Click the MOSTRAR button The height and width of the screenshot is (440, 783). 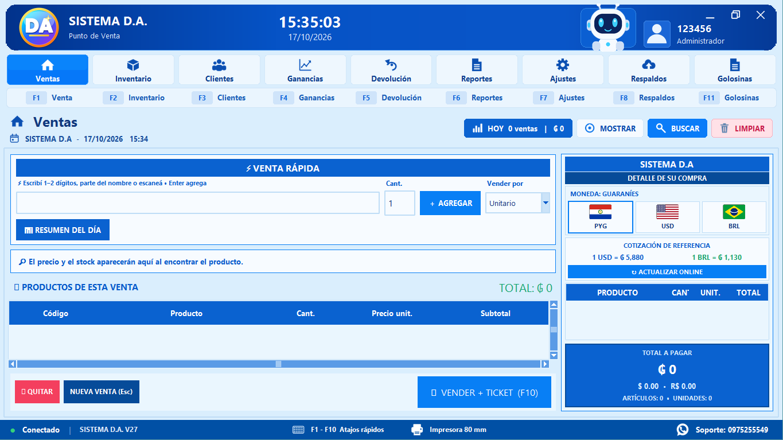pyautogui.click(x=610, y=129)
